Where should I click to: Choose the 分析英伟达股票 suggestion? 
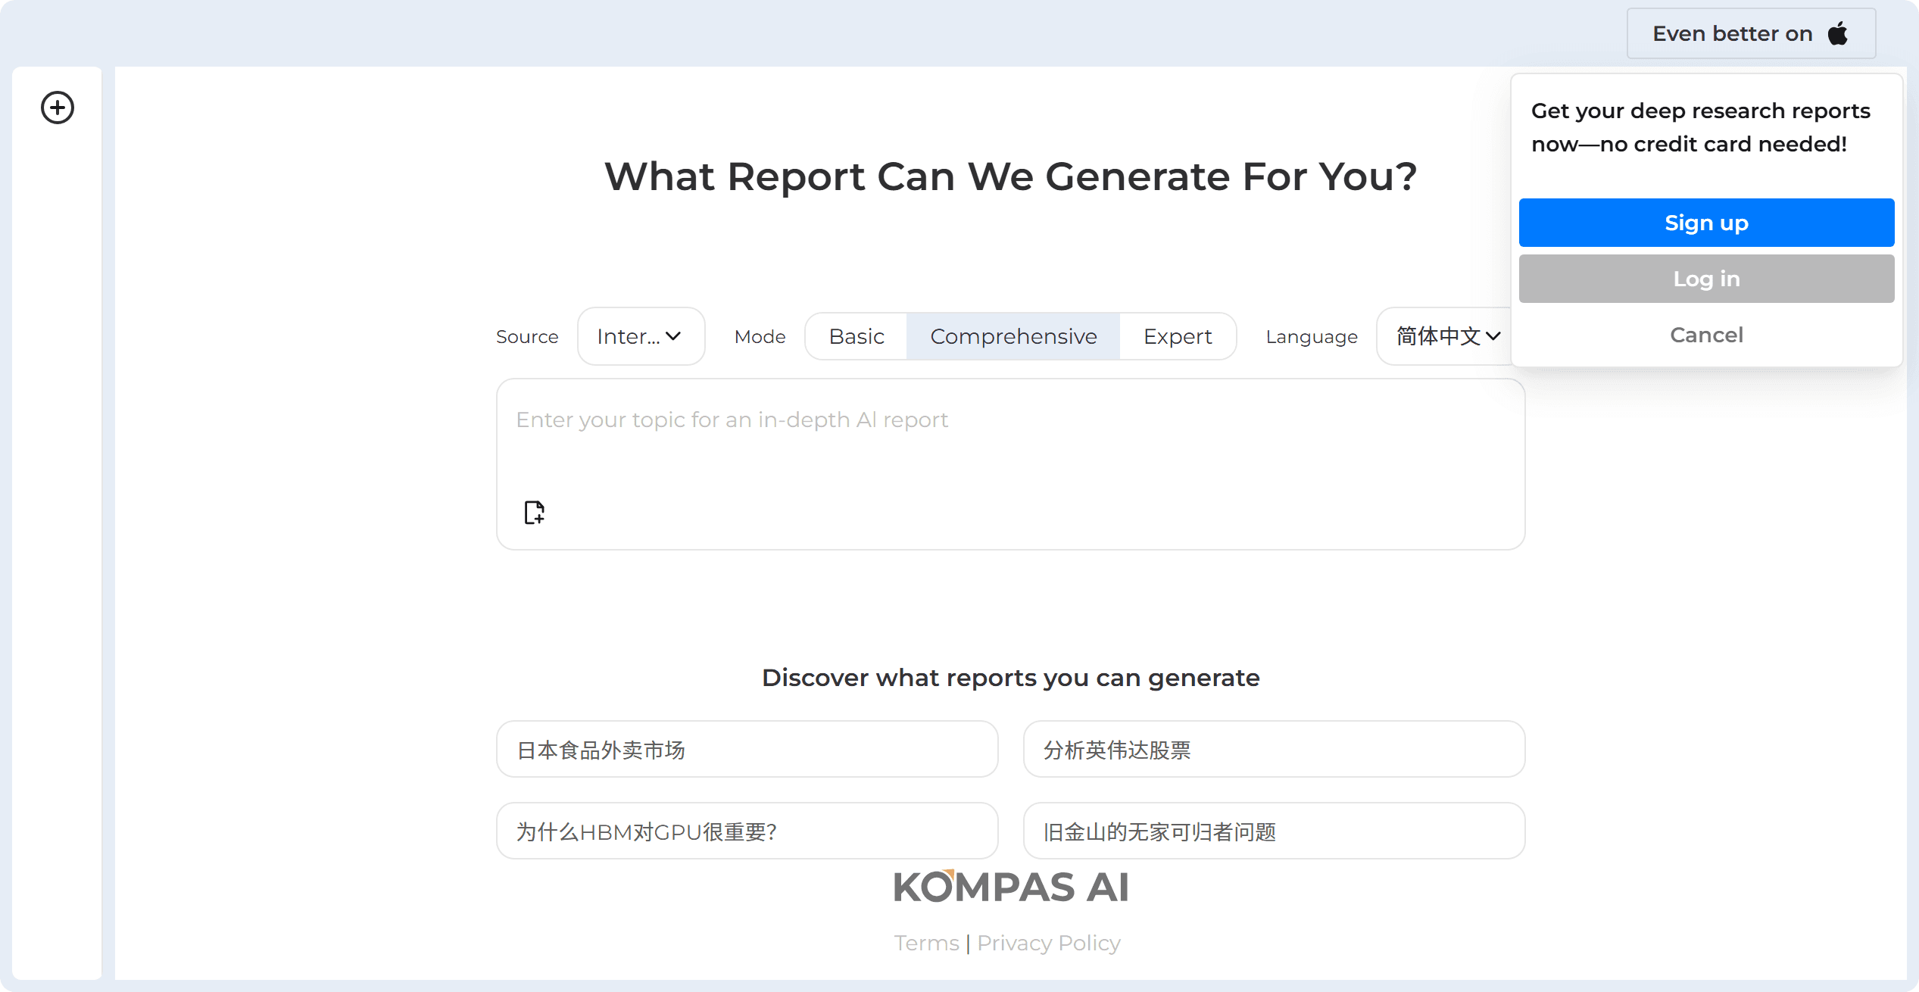point(1274,750)
